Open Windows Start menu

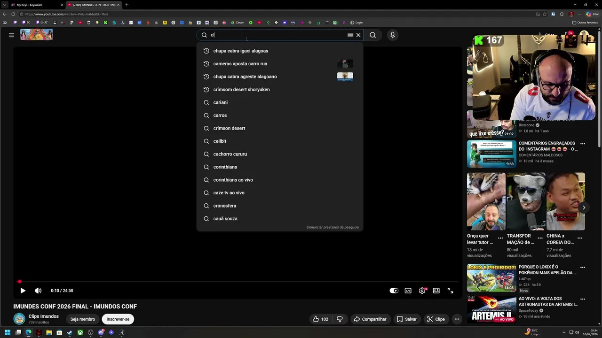pyautogui.click(x=8, y=332)
